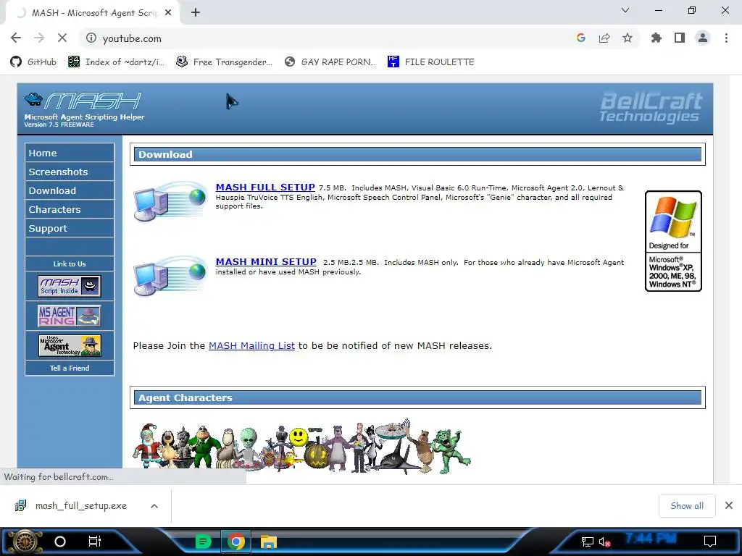This screenshot has width=742, height=556.
Task: Open the GitHub bookmark
Action: tap(33, 62)
